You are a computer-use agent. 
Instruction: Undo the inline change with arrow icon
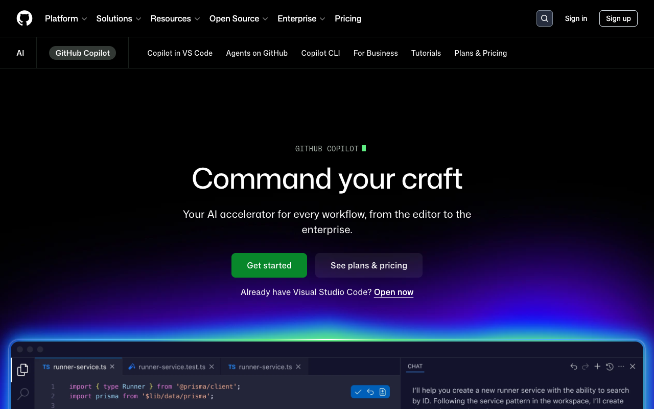[370, 392]
